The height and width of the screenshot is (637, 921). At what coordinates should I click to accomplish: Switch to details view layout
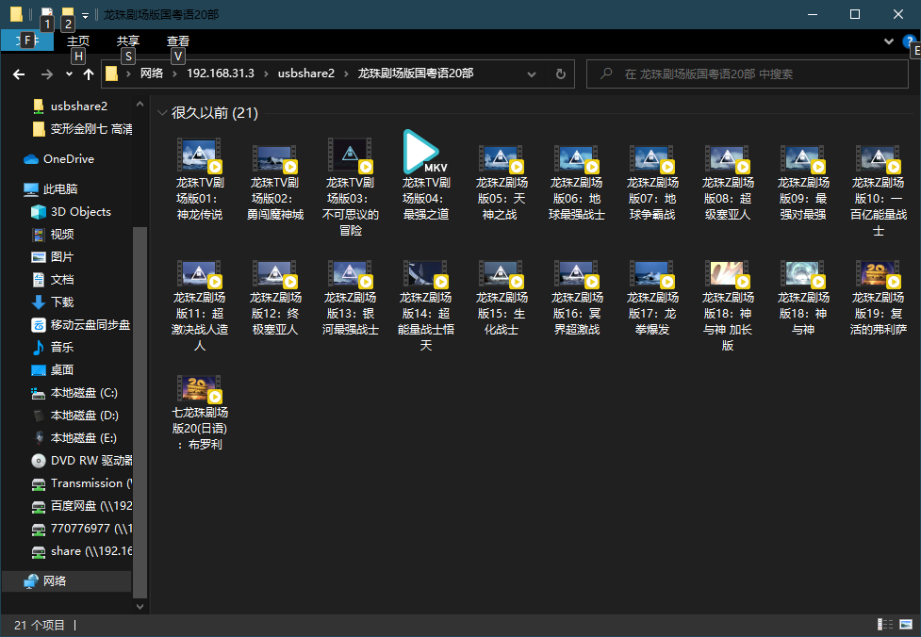884,625
